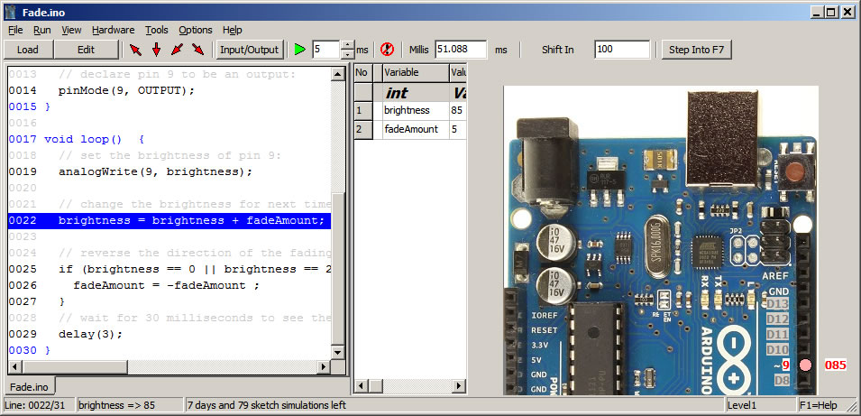Image resolution: width=861 pixels, height=416 pixels.
Task: Click the Load button
Action: coord(27,50)
